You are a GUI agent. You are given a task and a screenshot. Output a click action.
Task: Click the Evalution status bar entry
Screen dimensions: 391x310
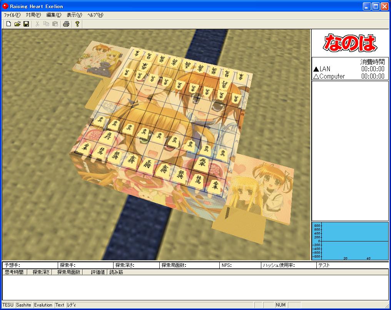43,305
